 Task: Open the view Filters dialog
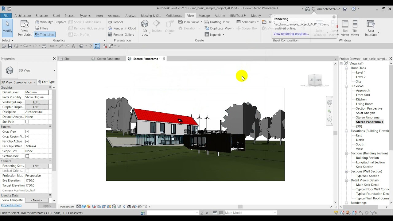[x=41, y=28]
